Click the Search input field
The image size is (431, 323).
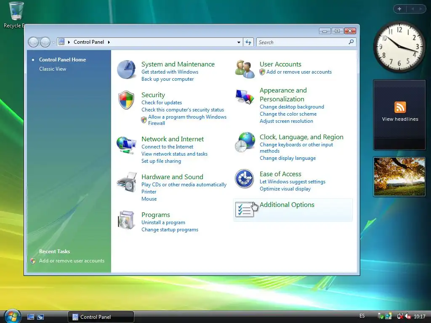302,42
